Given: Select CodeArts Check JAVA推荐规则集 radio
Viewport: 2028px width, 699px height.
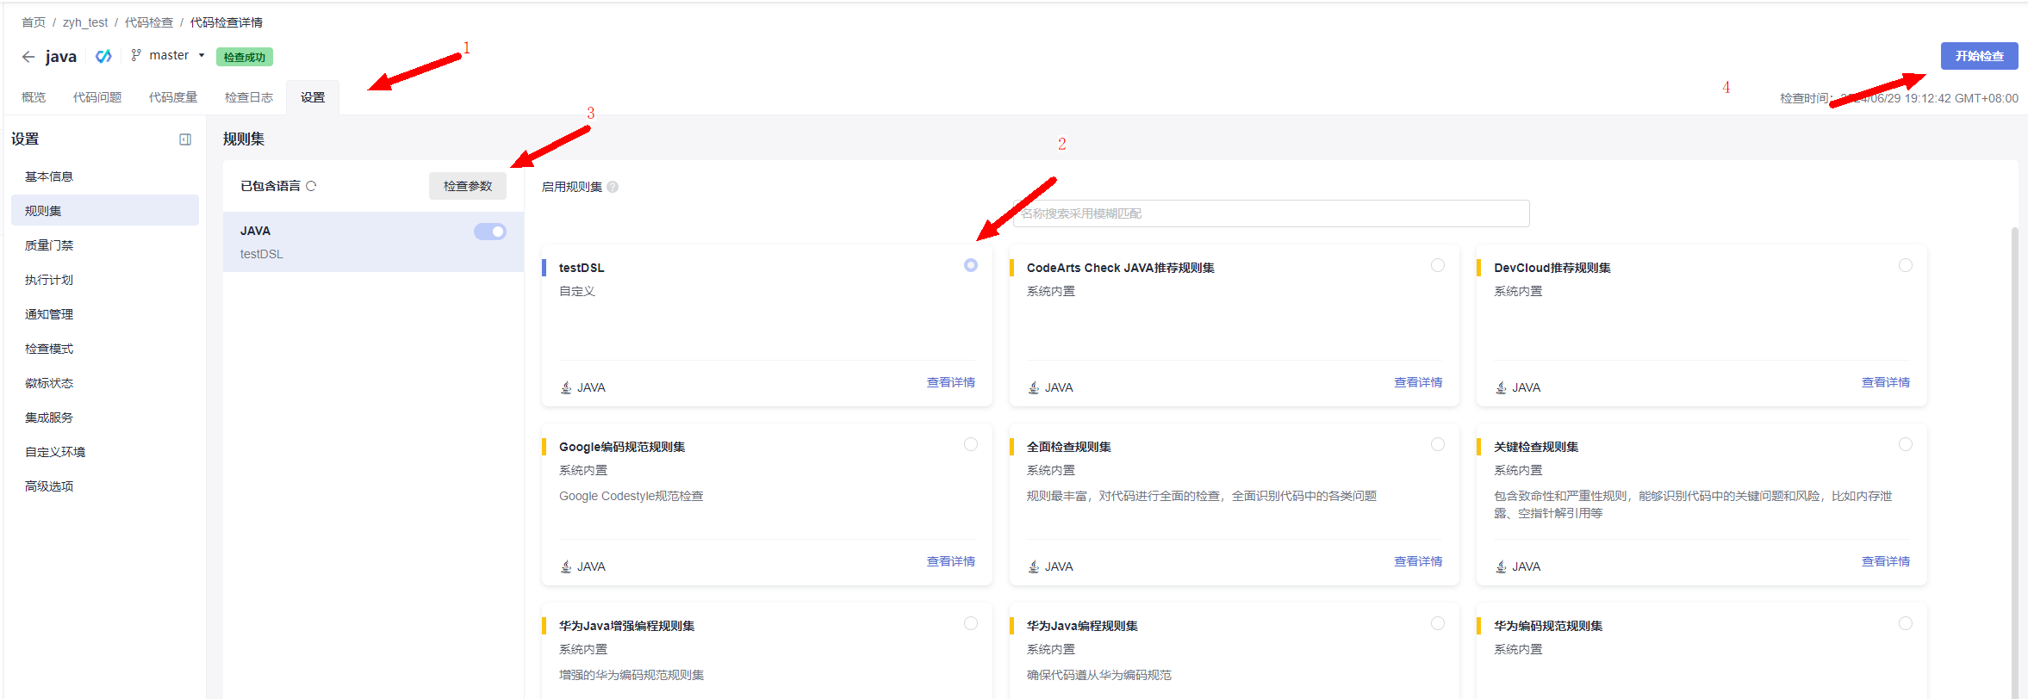Looking at the screenshot, I should click(1438, 265).
